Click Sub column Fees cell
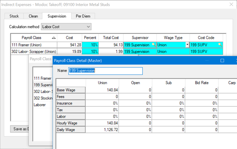Viewport: 237px width, 149px height. (x=169, y=97)
